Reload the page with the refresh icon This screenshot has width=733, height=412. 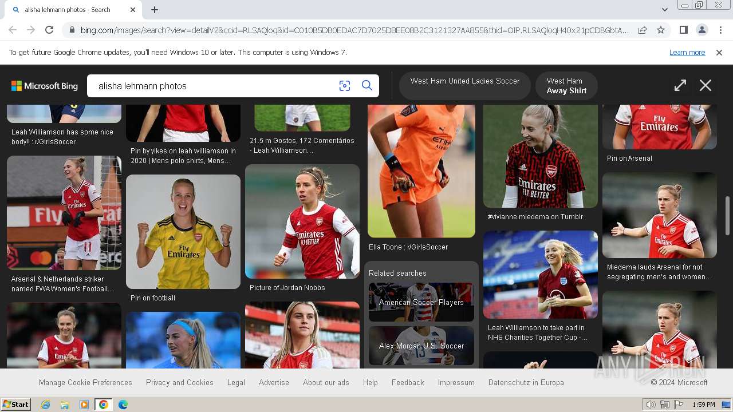(x=49, y=30)
